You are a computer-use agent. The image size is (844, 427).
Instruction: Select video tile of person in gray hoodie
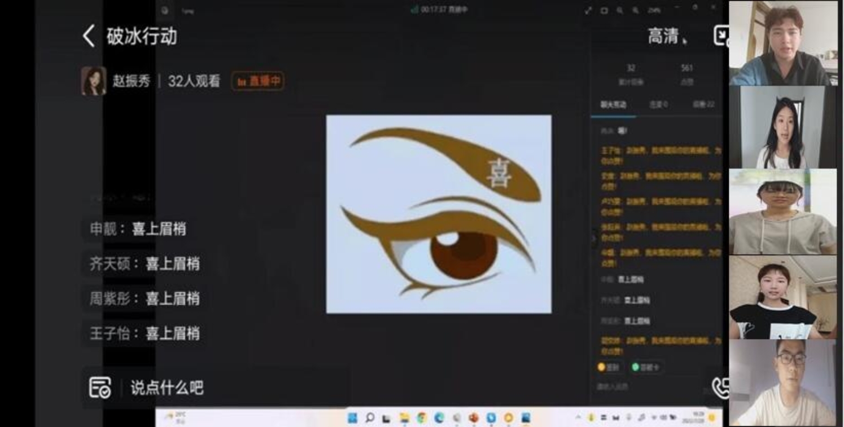[782, 212]
